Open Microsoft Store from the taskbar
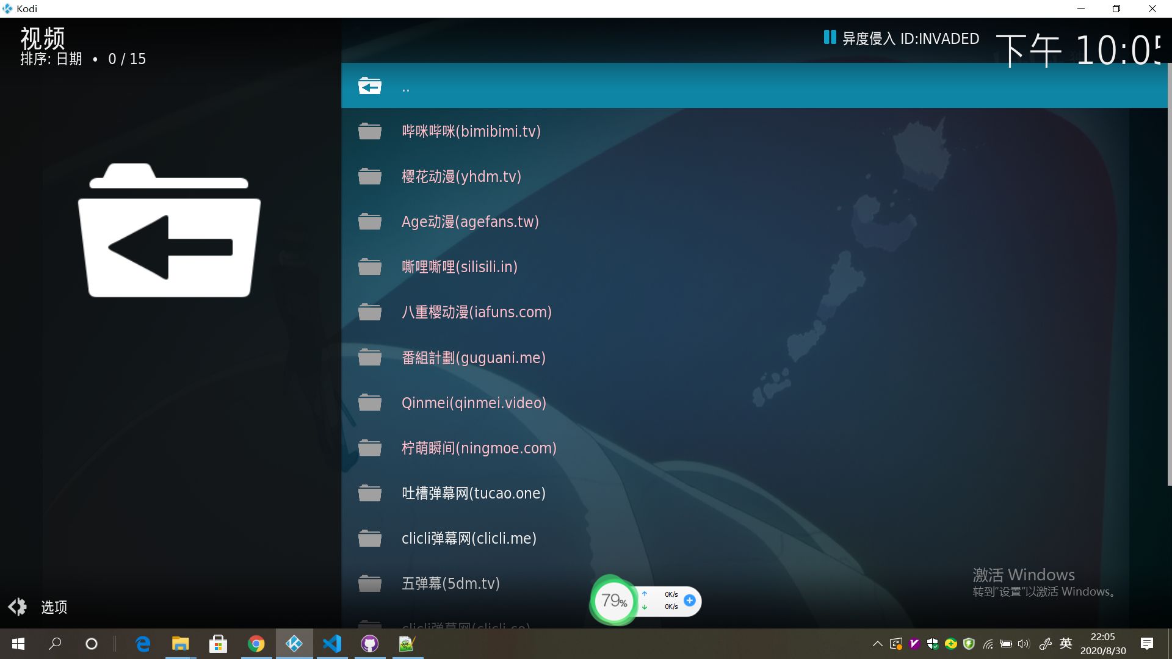Screen dimensions: 1172x659 pos(219,644)
